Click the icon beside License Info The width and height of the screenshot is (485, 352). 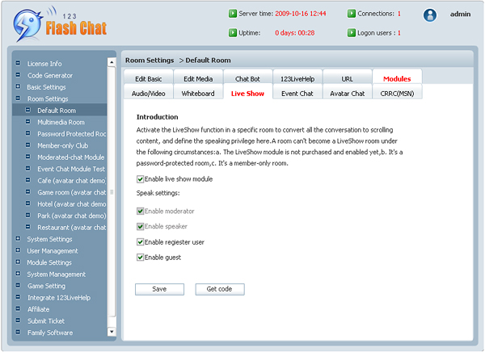tap(18, 63)
